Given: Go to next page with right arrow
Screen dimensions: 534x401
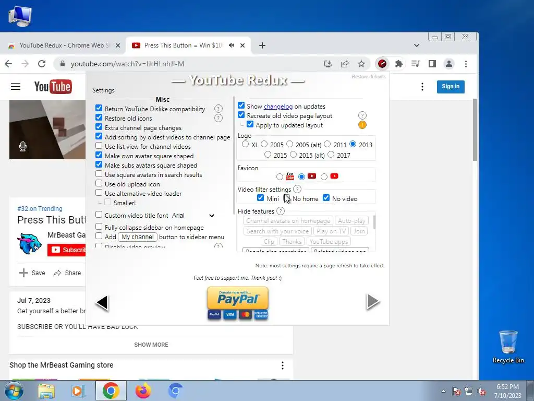Looking at the screenshot, I should [x=373, y=302].
